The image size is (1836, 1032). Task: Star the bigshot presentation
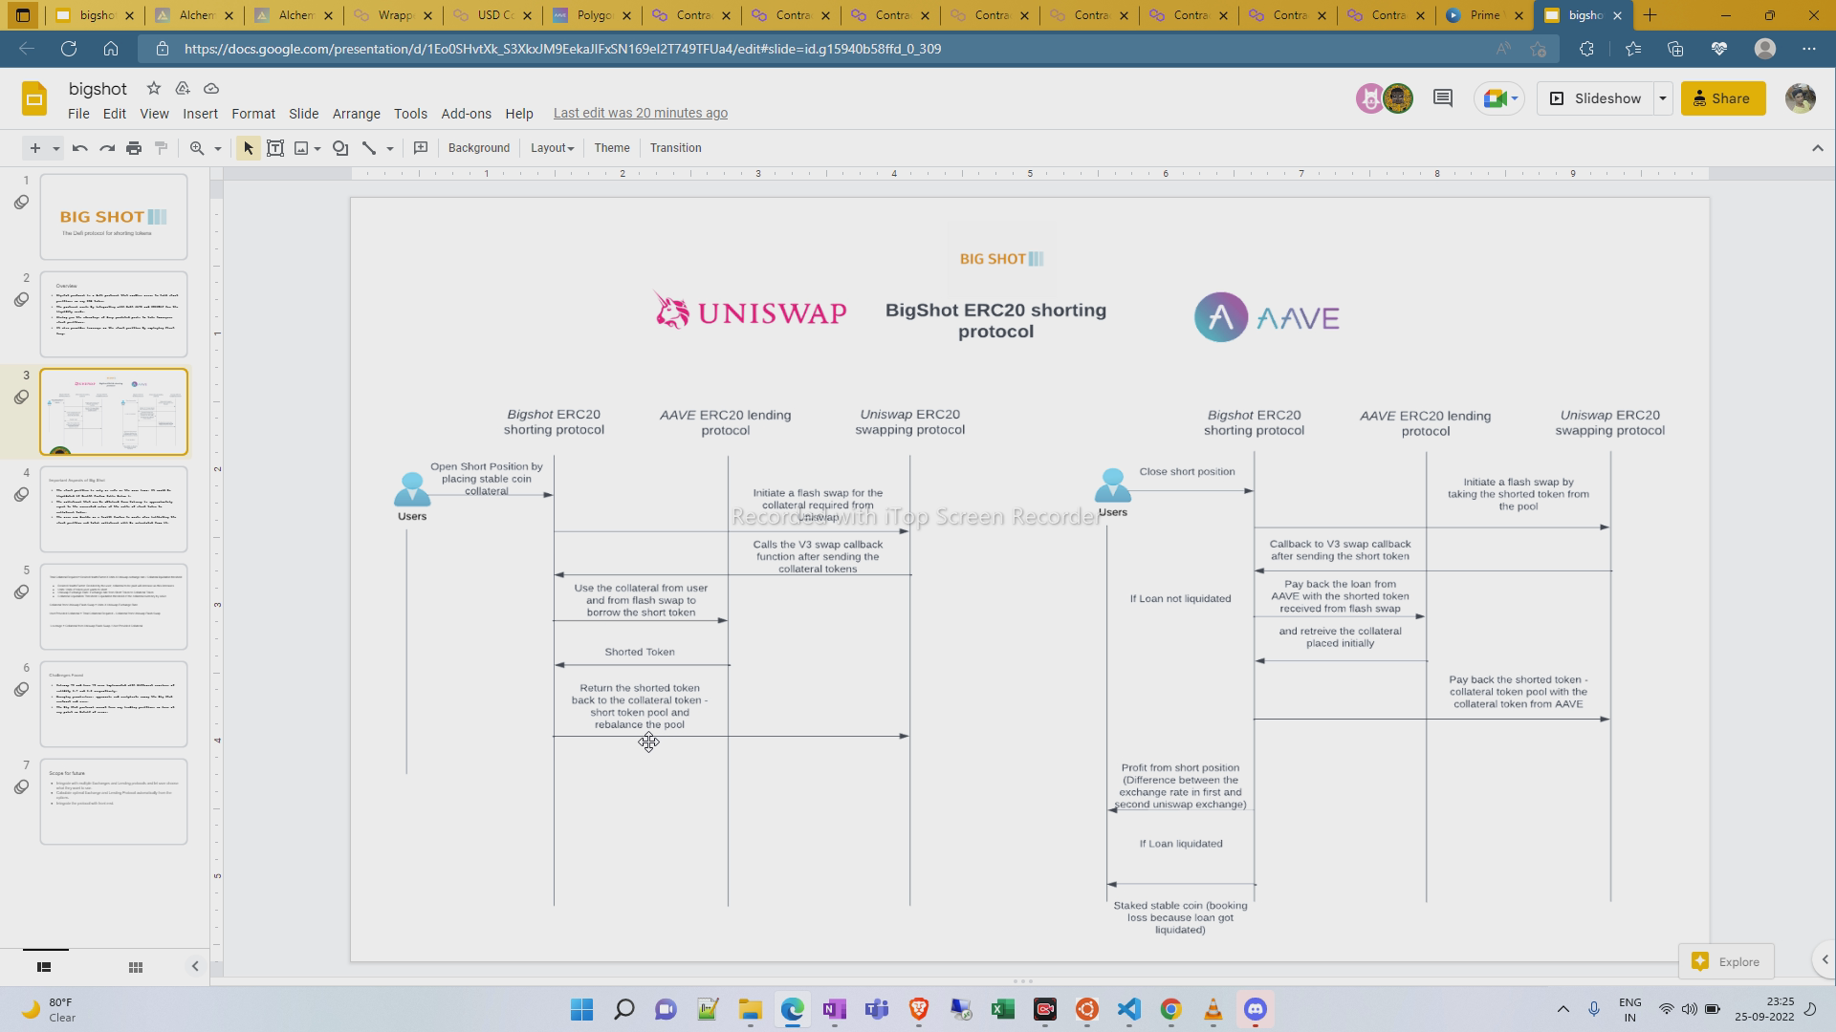(x=153, y=88)
